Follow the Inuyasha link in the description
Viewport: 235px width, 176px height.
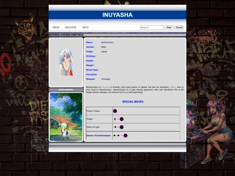point(106,87)
